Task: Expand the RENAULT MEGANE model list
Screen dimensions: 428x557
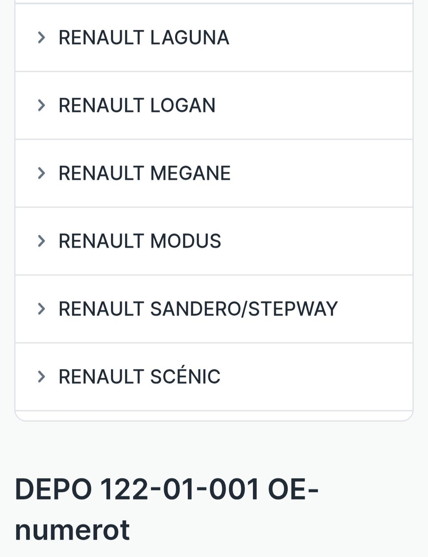Action: 214,173
